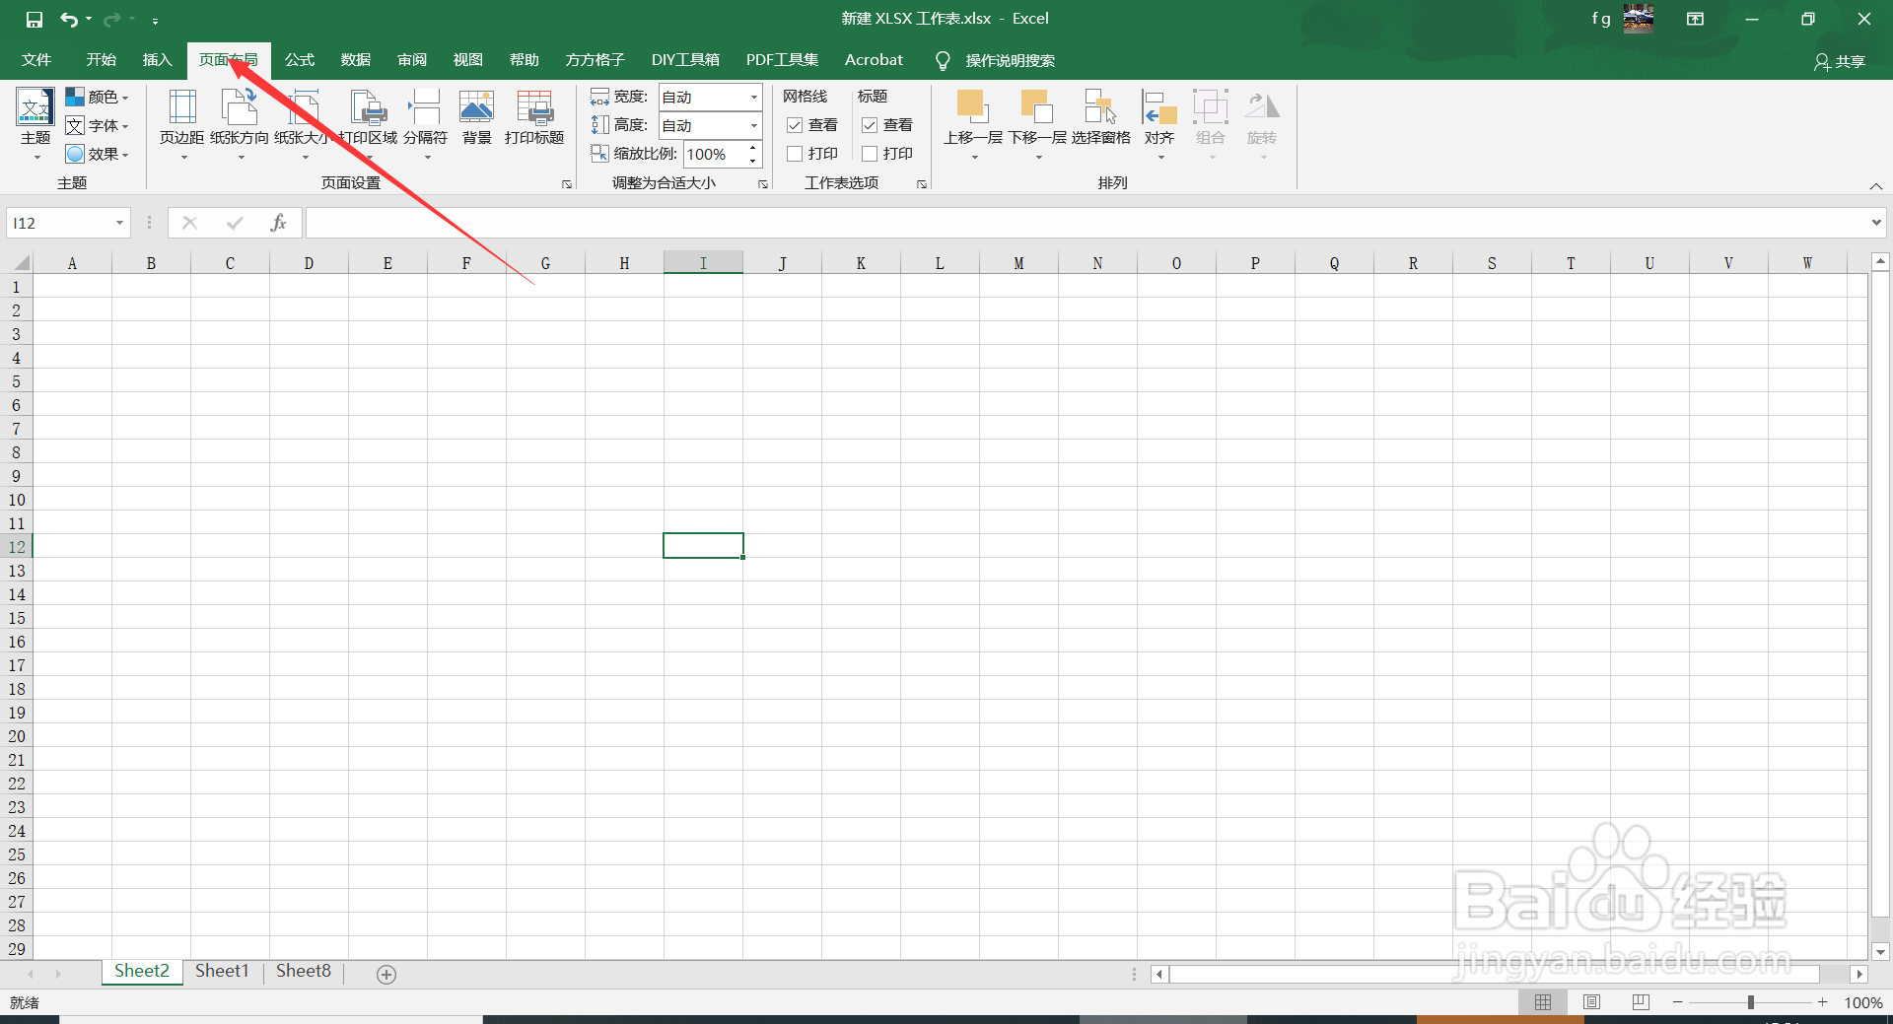1893x1024 pixels.
Task: Collapse the ribbon with the arrow
Action: [1876, 186]
